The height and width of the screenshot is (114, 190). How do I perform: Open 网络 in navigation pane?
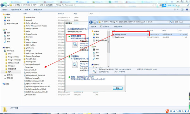coord(7,84)
